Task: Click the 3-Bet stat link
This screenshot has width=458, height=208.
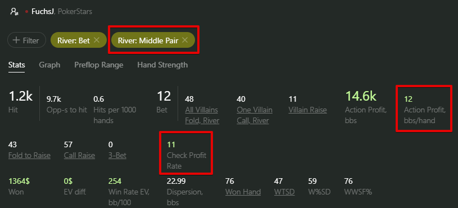Action: click(x=117, y=155)
